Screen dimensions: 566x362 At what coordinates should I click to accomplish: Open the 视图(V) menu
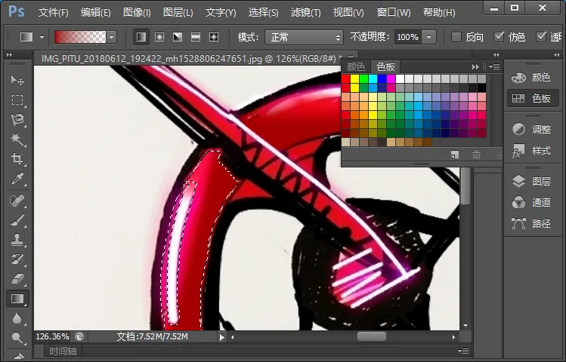click(348, 13)
